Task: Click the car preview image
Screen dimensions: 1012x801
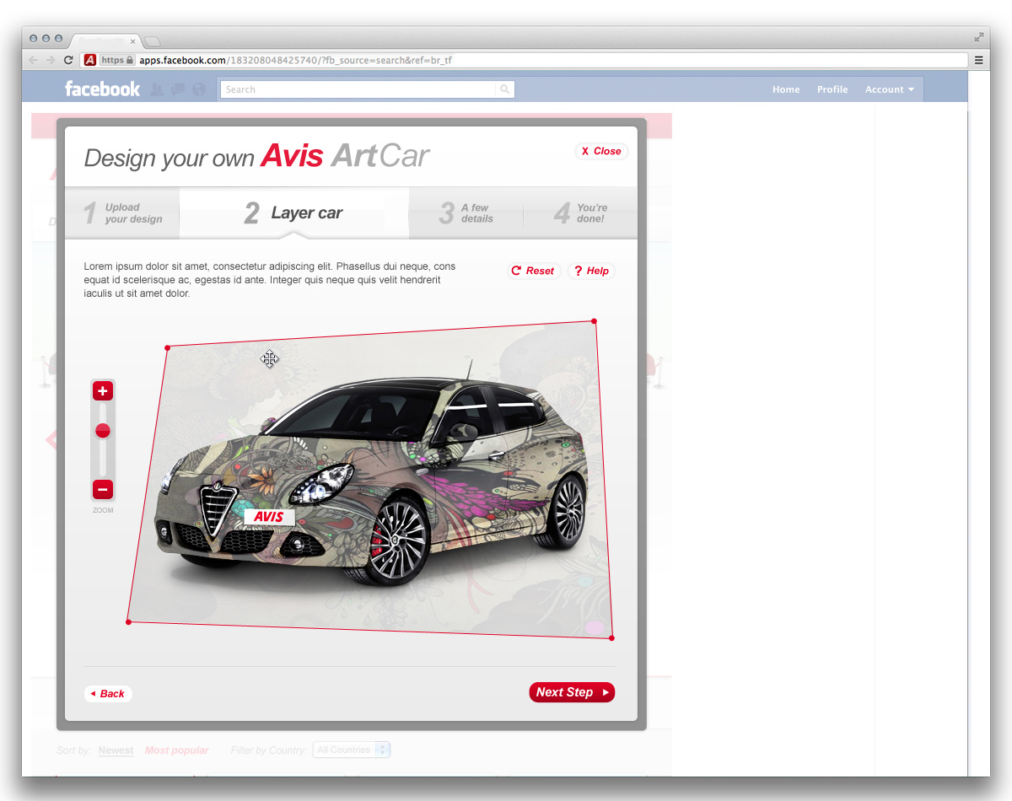Action: 371,481
